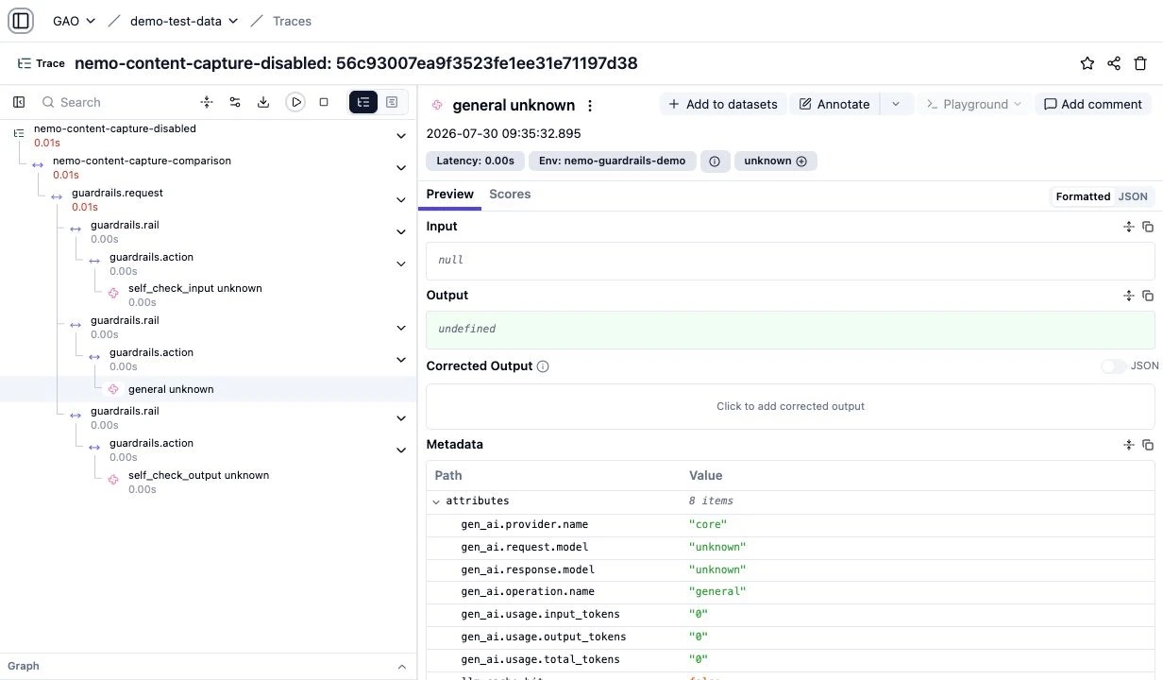Screen dimensions: 1163x680
Task: Click the share trace icon
Action: [1114, 63]
